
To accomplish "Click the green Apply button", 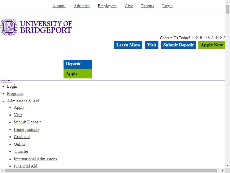I will pos(78,74).
